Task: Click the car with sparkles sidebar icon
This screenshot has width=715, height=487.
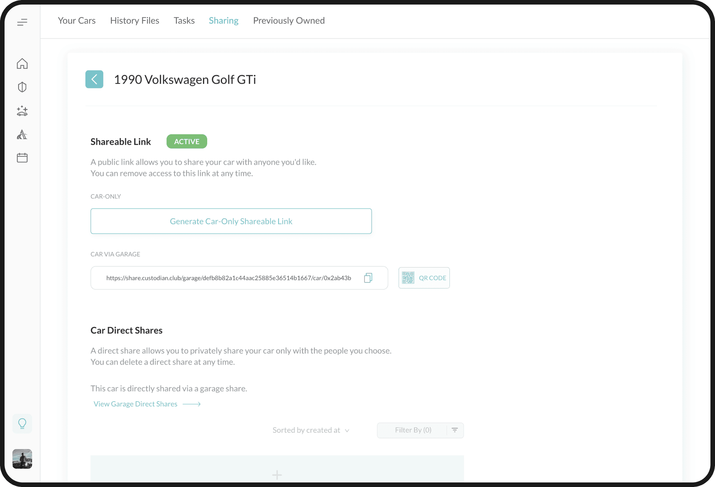Action: click(x=22, y=111)
